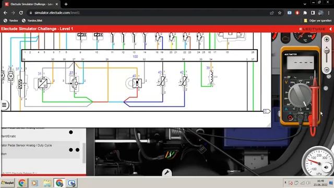Click component 42 thermistor symbol
Viewport: 334px width, 188px height.
pyautogui.click(x=184, y=81)
